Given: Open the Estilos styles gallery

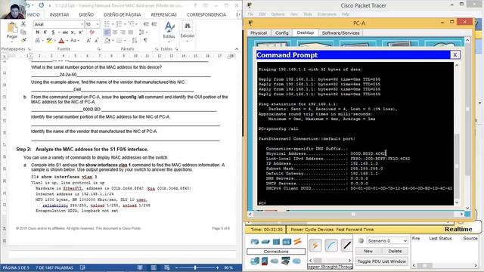Looking at the screenshot, I should [x=169, y=32].
